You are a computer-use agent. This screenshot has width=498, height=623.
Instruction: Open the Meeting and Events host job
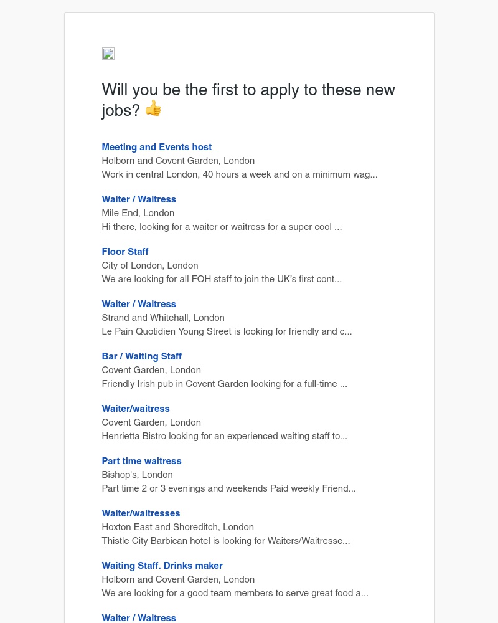point(157,147)
